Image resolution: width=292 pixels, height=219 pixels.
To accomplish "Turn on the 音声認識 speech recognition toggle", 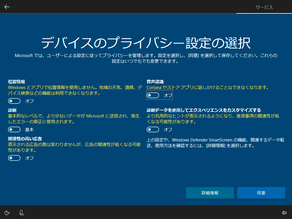I will [153, 95].
